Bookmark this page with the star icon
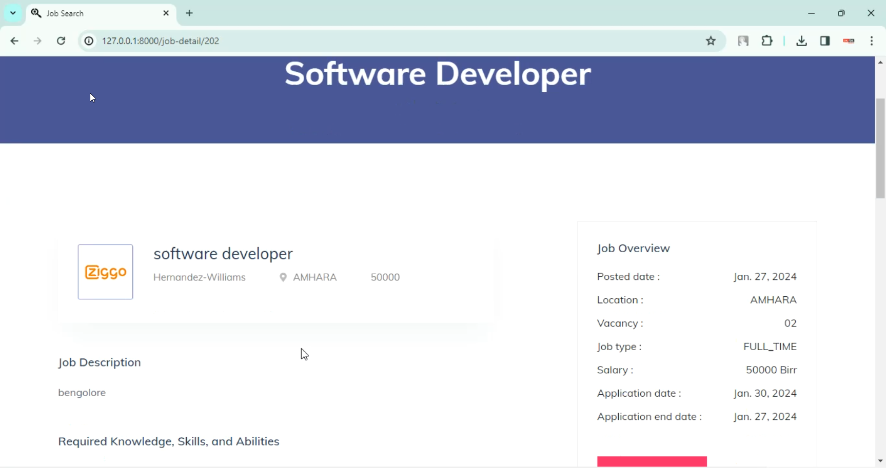 (x=711, y=41)
